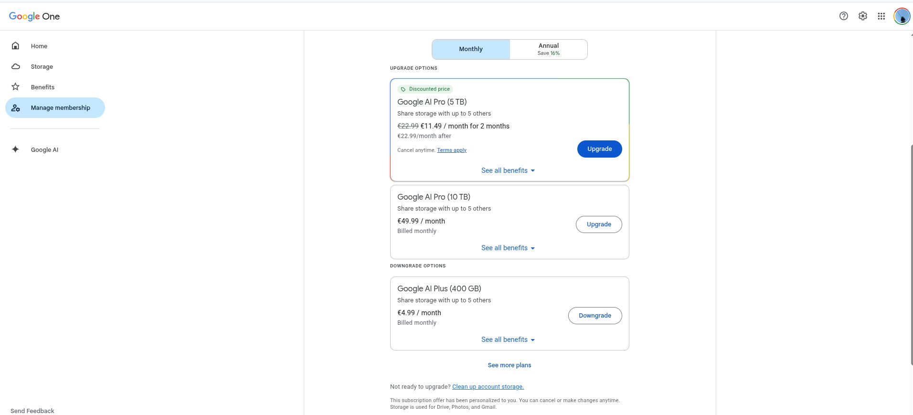Click the Home house icon in sidebar

click(15, 46)
